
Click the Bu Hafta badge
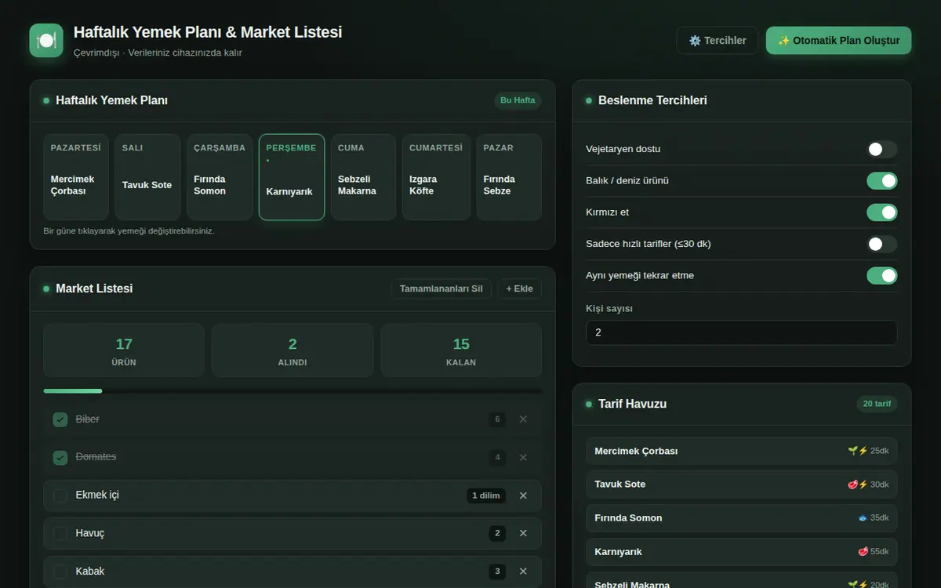coord(518,100)
